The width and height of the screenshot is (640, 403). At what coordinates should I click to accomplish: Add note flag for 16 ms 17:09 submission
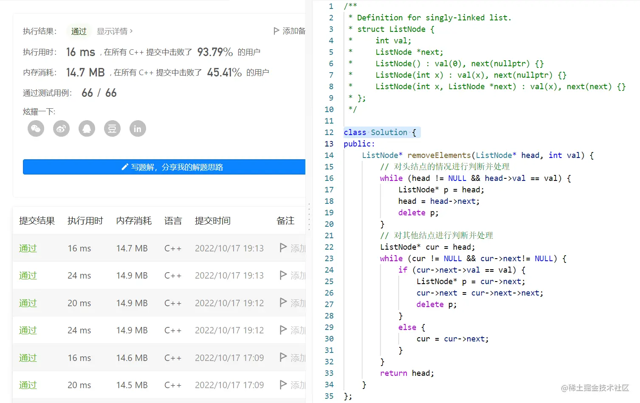[283, 357]
